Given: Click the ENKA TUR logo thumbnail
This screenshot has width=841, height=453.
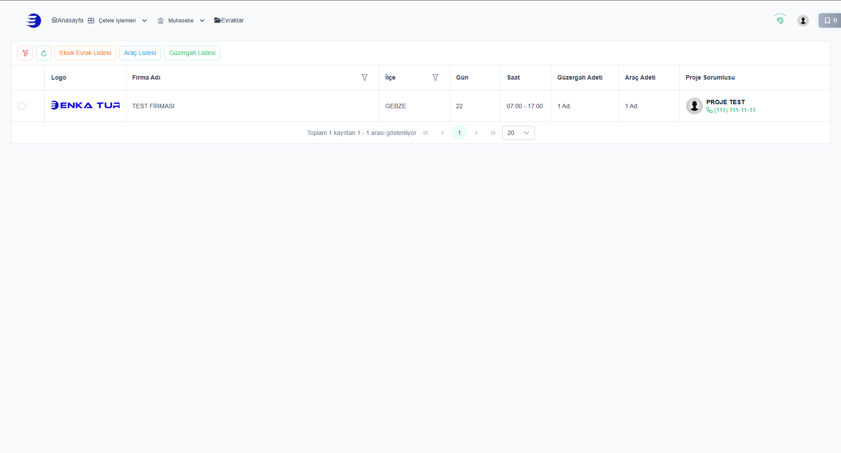Looking at the screenshot, I should 85,105.
